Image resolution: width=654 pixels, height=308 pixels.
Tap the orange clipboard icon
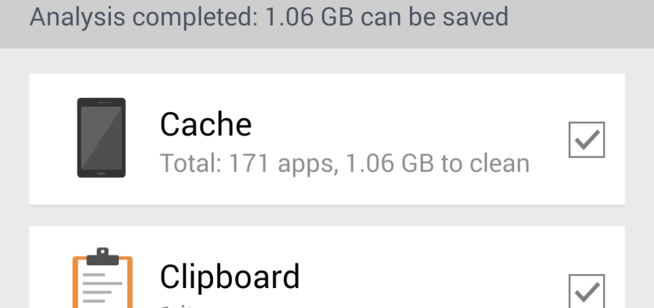click(x=102, y=278)
